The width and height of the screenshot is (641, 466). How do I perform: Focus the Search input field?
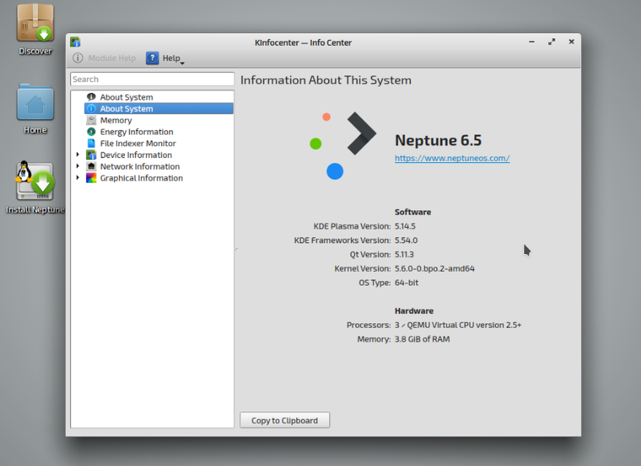coord(152,79)
